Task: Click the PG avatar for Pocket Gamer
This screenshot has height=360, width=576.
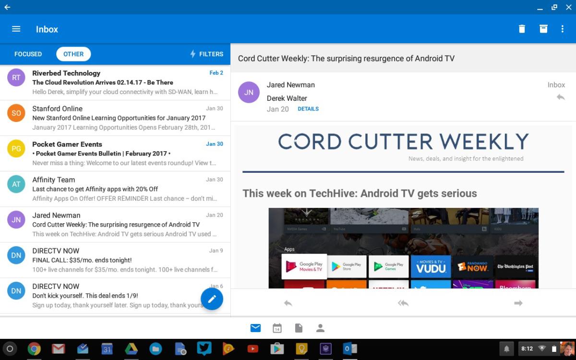Action: pyautogui.click(x=16, y=148)
